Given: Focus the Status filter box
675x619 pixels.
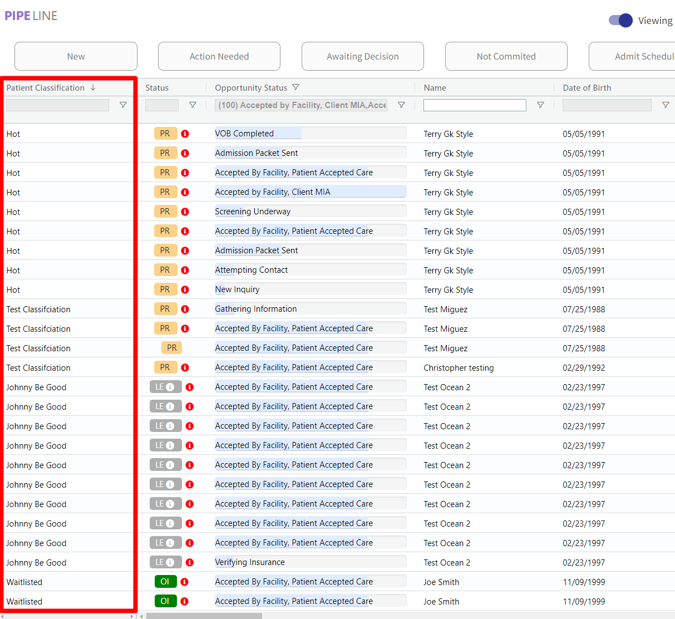Looking at the screenshot, I should [x=162, y=105].
